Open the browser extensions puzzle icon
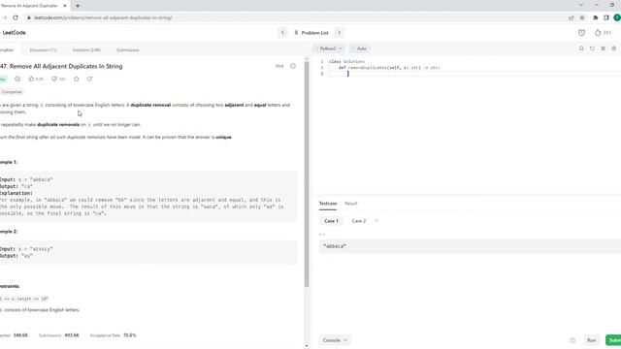This screenshot has width=621, height=349. [595, 17]
